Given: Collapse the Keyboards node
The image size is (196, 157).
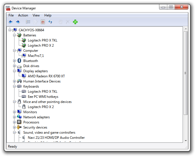Looking at the screenshot, I should [14, 86].
